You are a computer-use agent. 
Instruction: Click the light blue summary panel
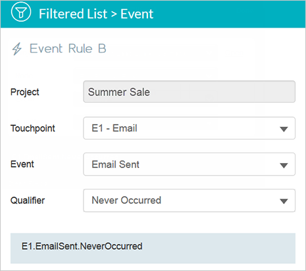pyautogui.click(x=153, y=248)
